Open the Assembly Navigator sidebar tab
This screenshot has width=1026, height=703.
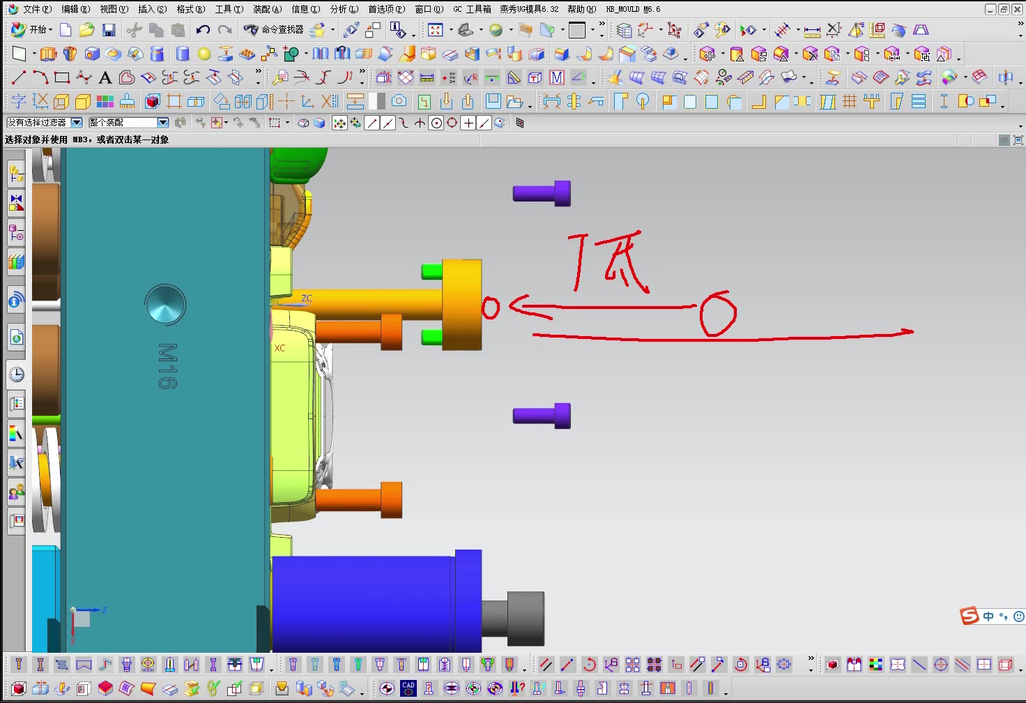[x=17, y=173]
